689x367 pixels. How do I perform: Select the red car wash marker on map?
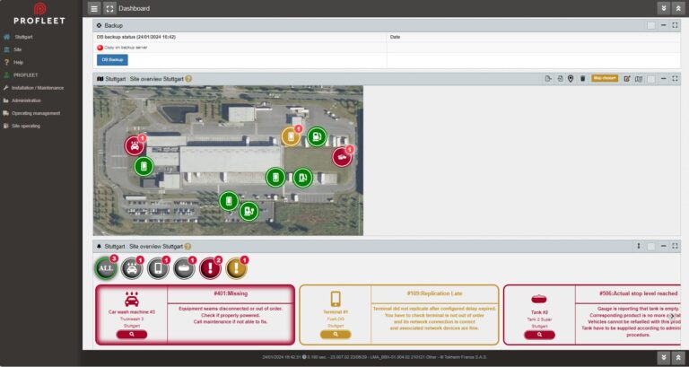(x=135, y=146)
